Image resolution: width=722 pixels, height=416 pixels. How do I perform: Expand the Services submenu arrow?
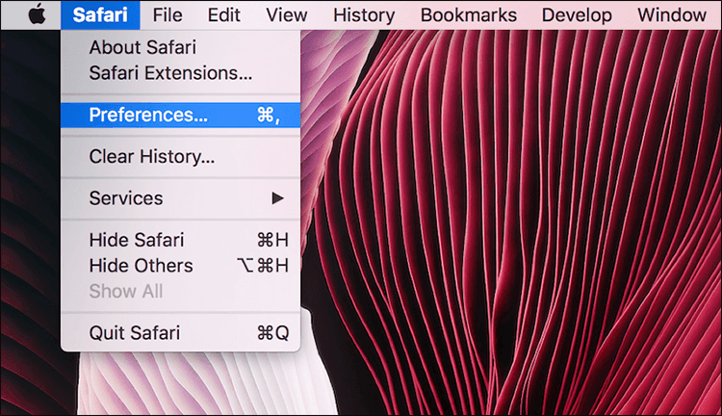277,198
